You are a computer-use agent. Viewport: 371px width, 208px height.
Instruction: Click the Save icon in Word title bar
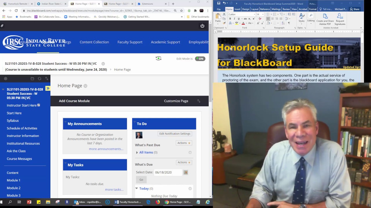(219, 3)
